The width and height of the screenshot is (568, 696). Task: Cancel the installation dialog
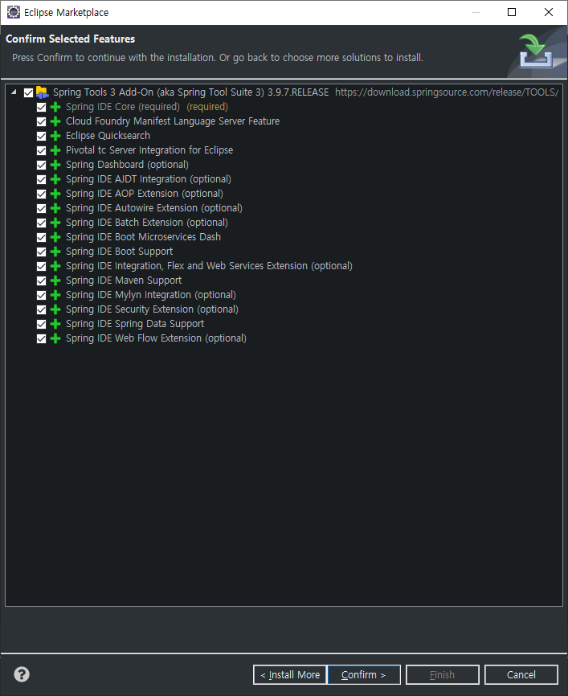(x=521, y=674)
